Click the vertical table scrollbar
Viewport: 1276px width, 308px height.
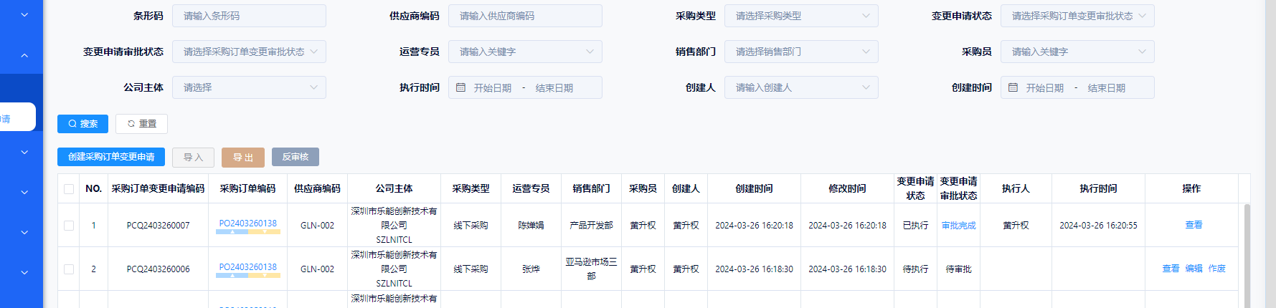[1247, 256]
